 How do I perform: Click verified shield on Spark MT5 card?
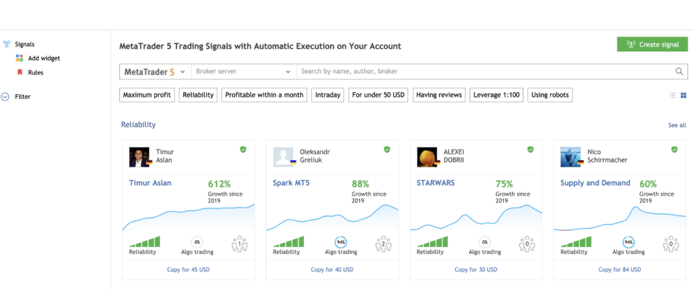tap(386, 150)
